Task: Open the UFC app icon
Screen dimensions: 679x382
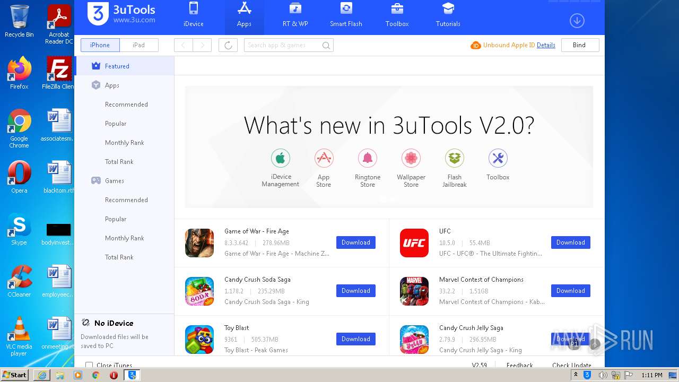Action: pyautogui.click(x=414, y=243)
